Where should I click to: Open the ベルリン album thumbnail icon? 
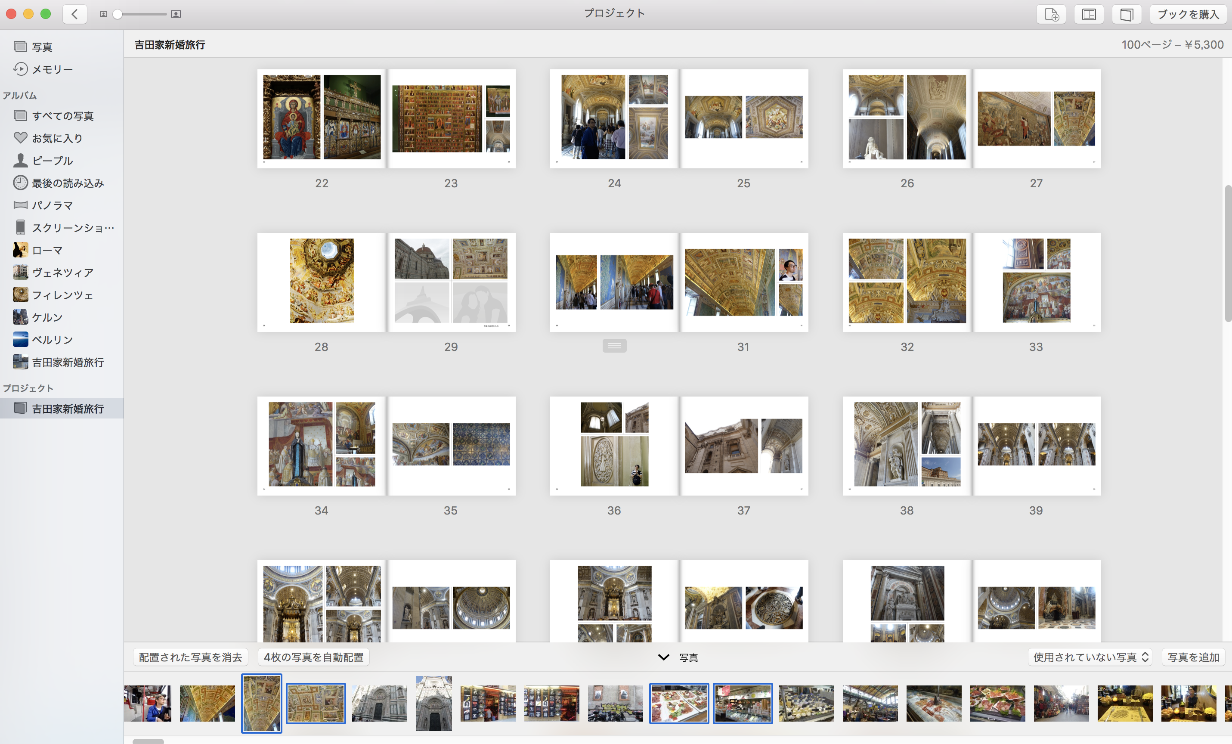click(x=21, y=340)
